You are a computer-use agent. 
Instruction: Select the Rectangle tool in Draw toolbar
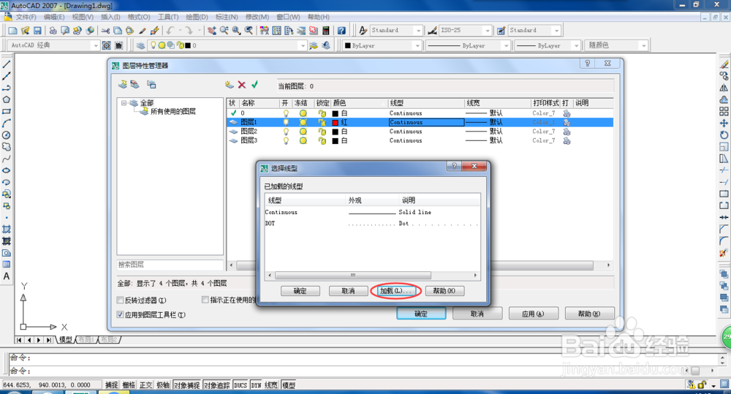7,111
